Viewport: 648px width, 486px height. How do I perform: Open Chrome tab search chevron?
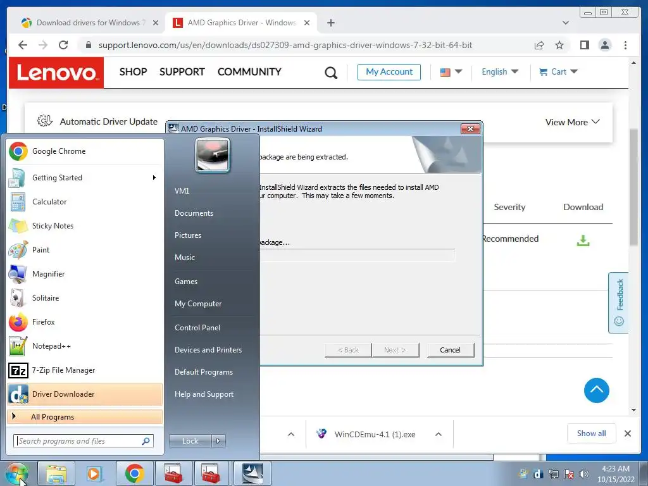point(566,23)
